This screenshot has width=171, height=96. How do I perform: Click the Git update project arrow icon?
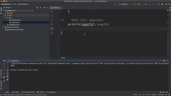(x=149, y=4)
